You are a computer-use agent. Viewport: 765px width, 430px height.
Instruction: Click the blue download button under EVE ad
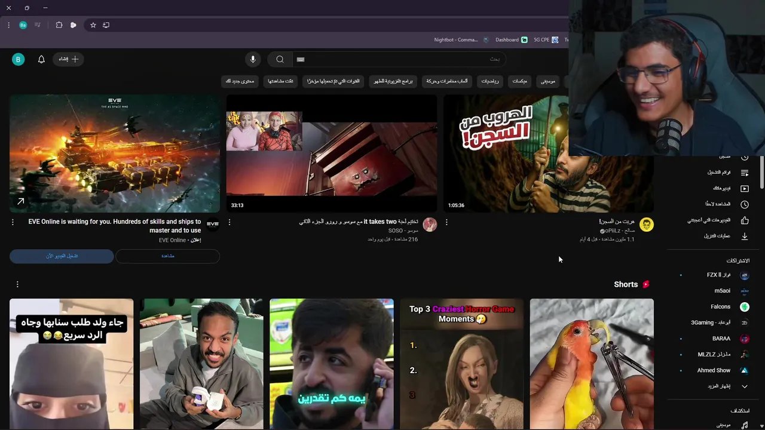pos(62,256)
